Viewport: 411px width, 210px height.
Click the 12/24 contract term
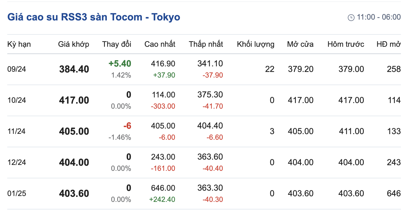point(16,162)
